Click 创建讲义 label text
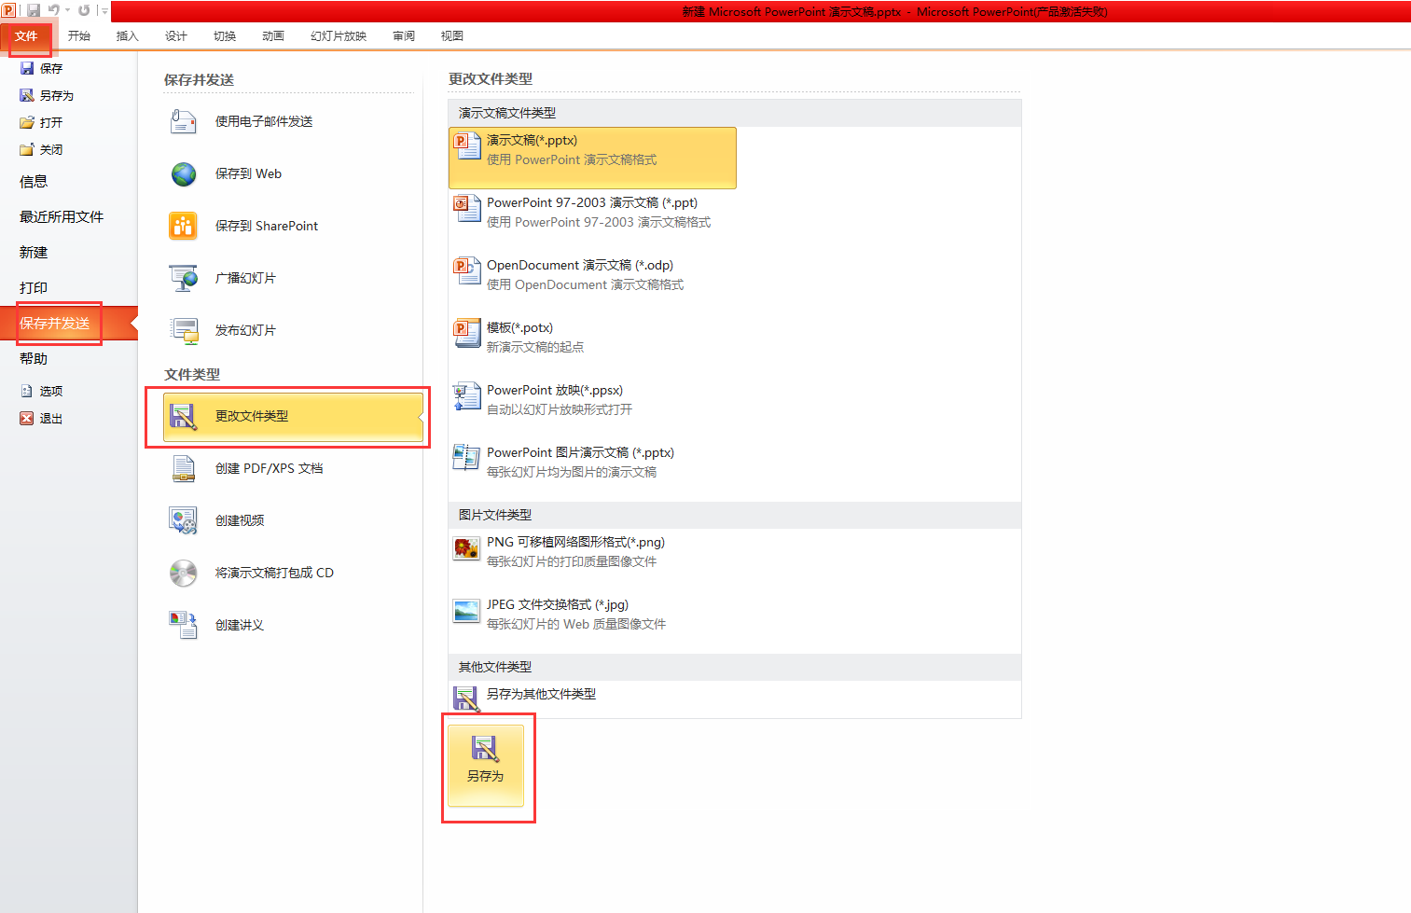1411x913 pixels. coord(240,625)
